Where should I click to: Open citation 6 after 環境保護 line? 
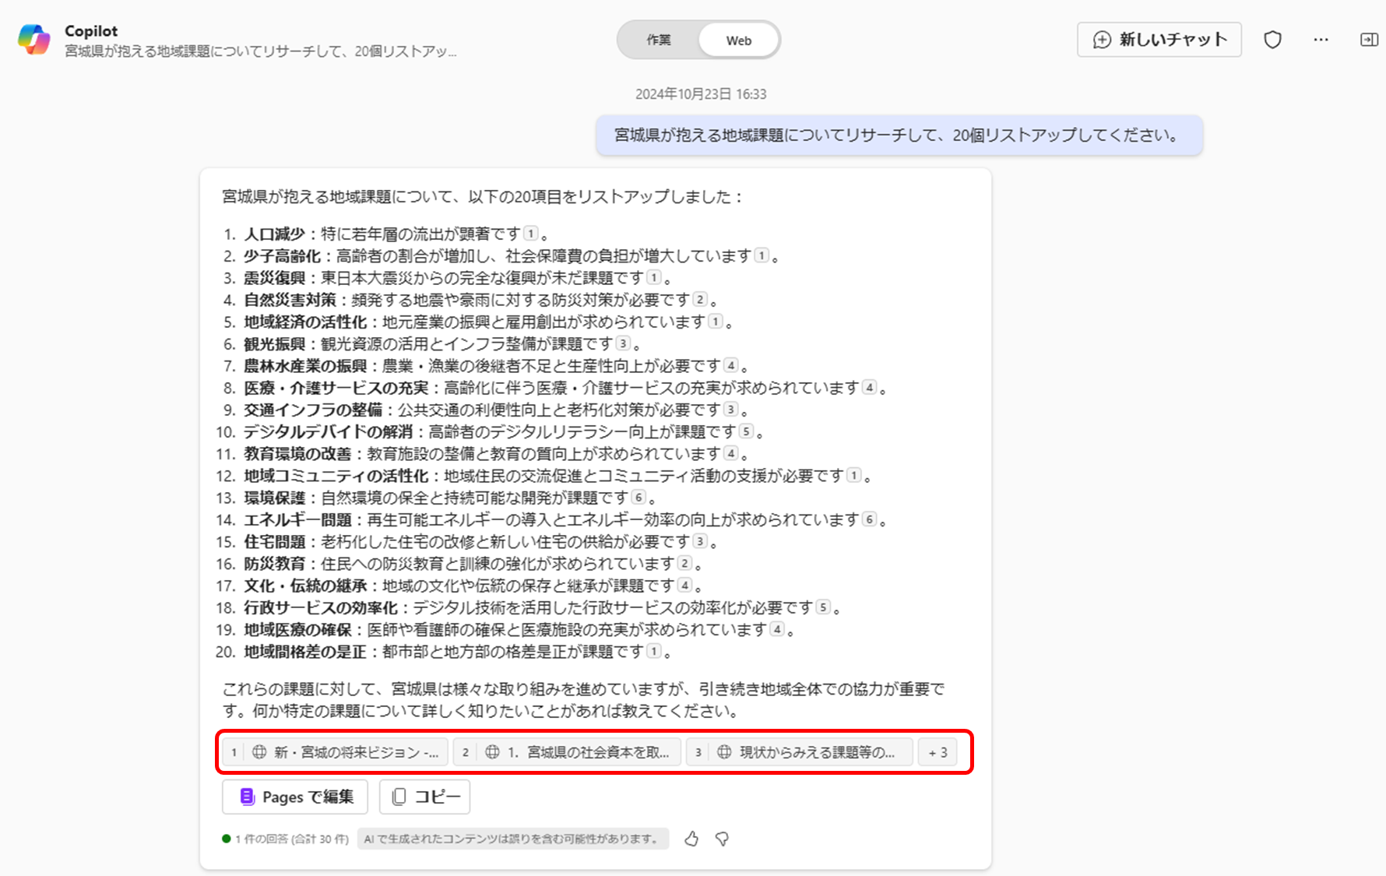click(638, 497)
